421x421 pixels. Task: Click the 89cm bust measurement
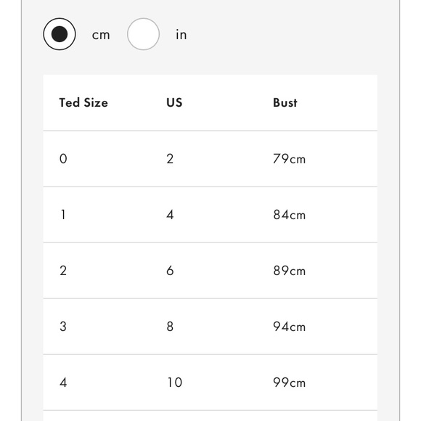290,270
